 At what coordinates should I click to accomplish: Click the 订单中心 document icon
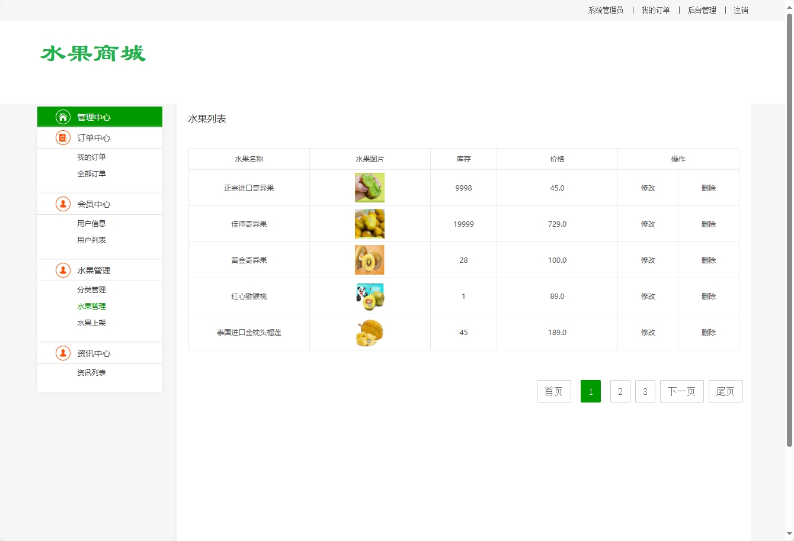[x=63, y=137]
